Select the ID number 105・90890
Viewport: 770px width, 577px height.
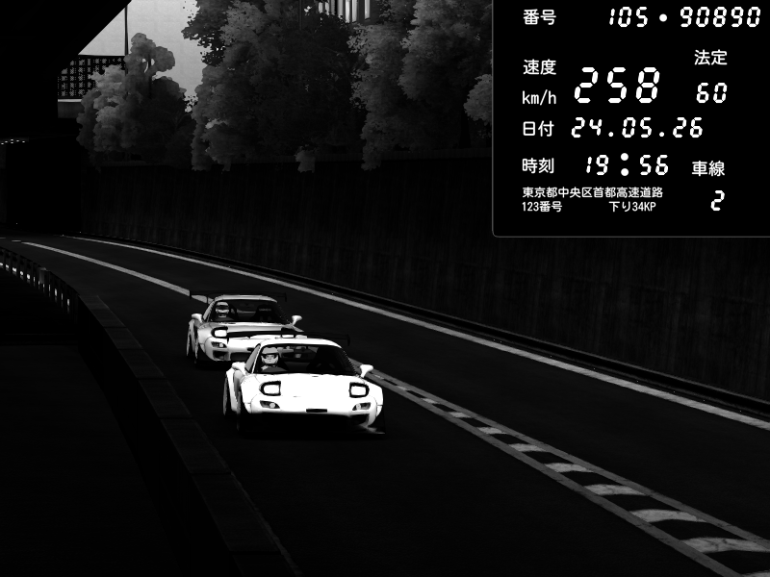click(x=684, y=17)
